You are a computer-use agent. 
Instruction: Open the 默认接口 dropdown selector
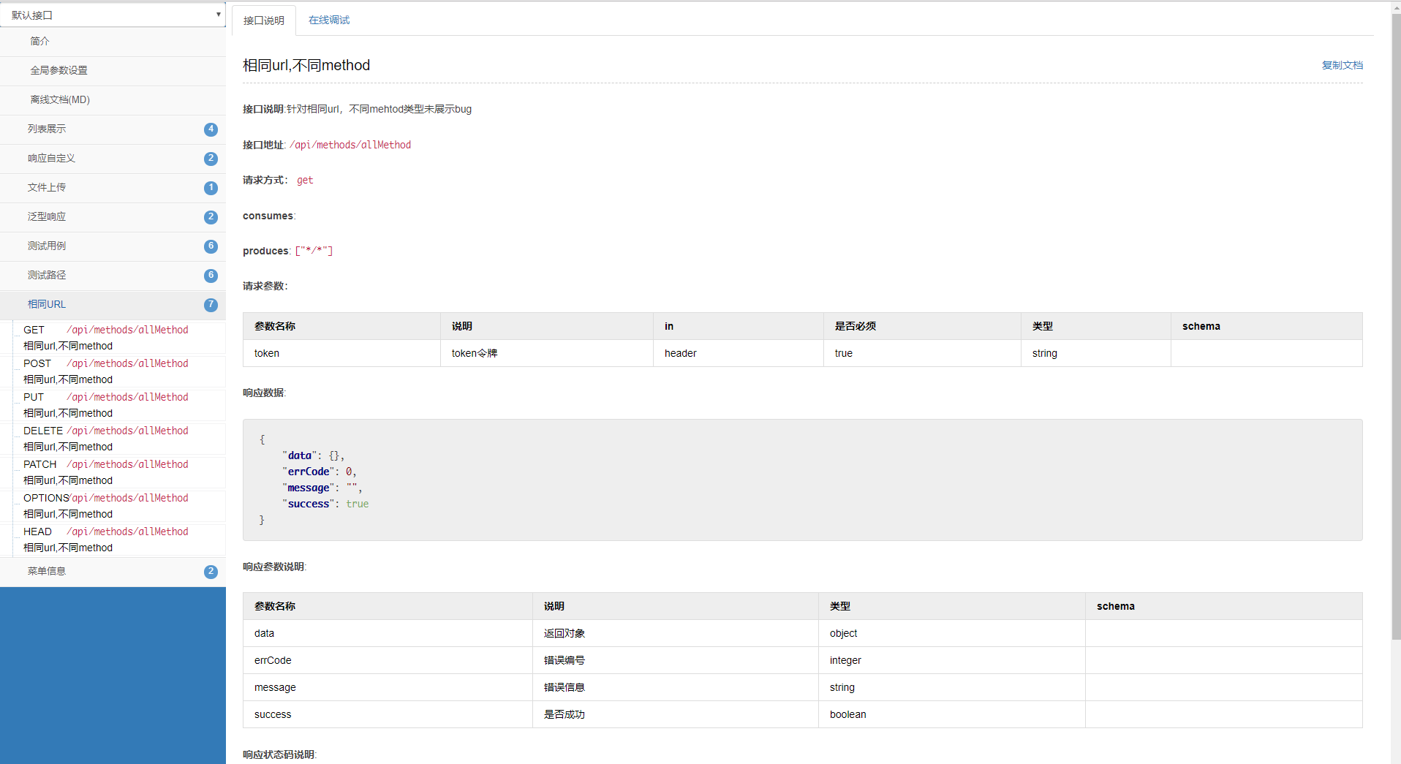tap(113, 15)
